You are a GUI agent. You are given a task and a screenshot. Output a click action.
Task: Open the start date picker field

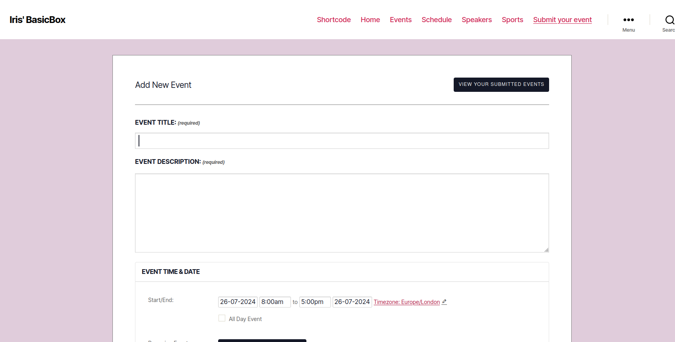pos(238,302)
